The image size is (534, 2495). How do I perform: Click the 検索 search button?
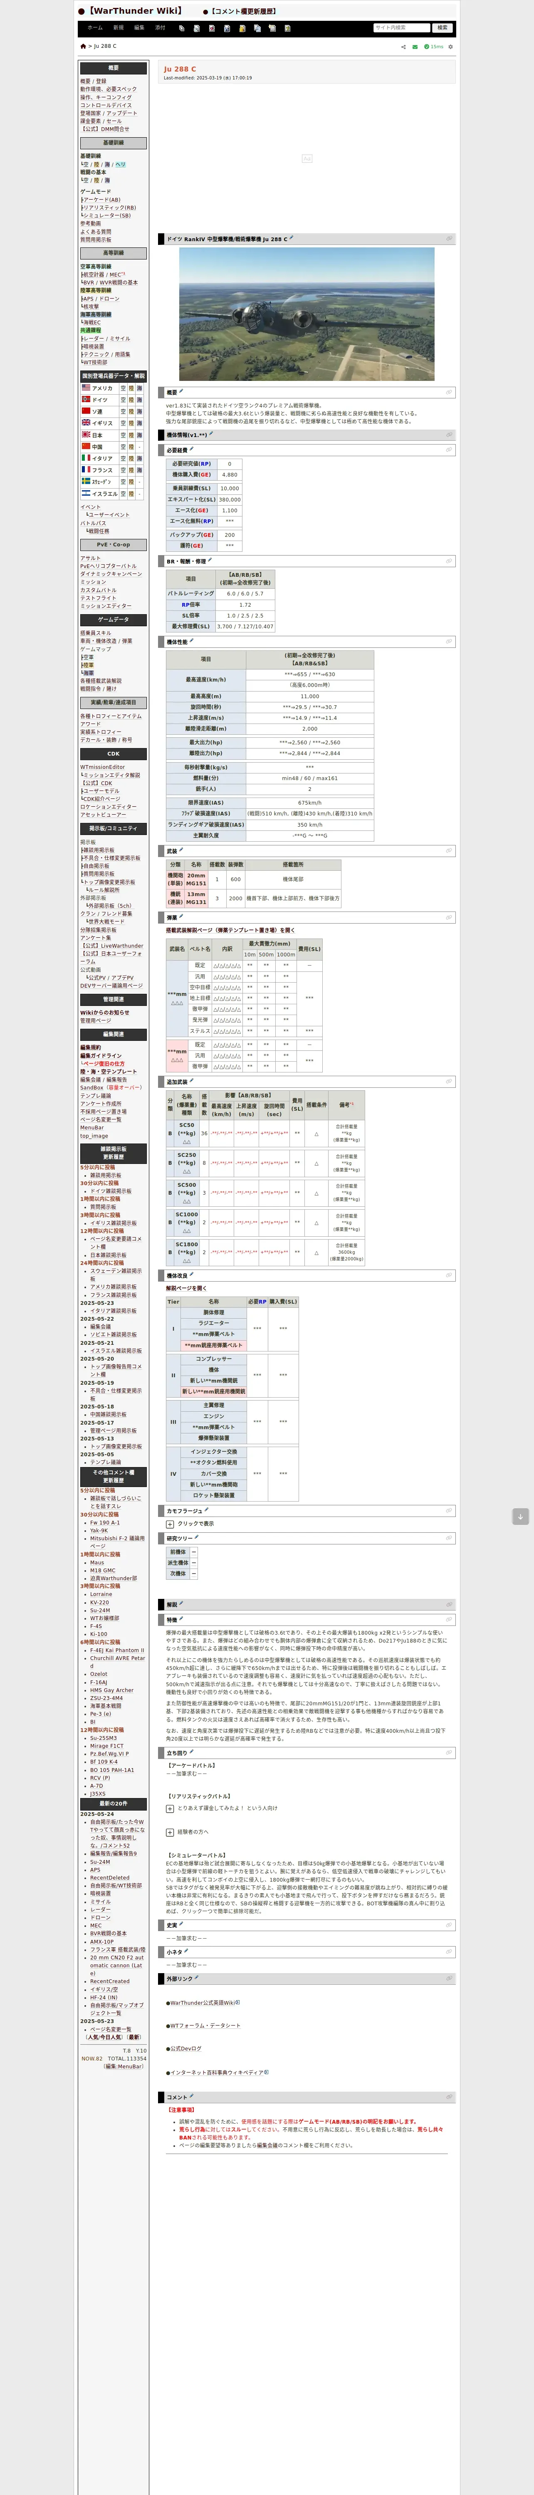coord(443,28)
